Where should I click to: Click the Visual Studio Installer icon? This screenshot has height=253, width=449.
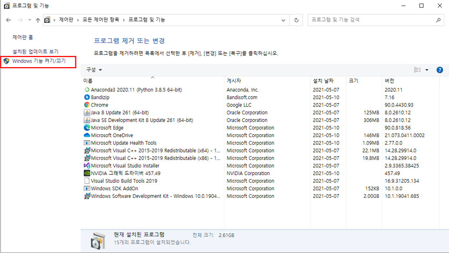coord(87,166)
